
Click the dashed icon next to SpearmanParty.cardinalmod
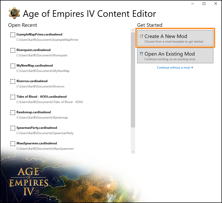point(13,128)
